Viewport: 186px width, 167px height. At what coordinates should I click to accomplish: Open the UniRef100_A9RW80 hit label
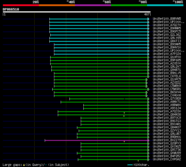(167, 105)
